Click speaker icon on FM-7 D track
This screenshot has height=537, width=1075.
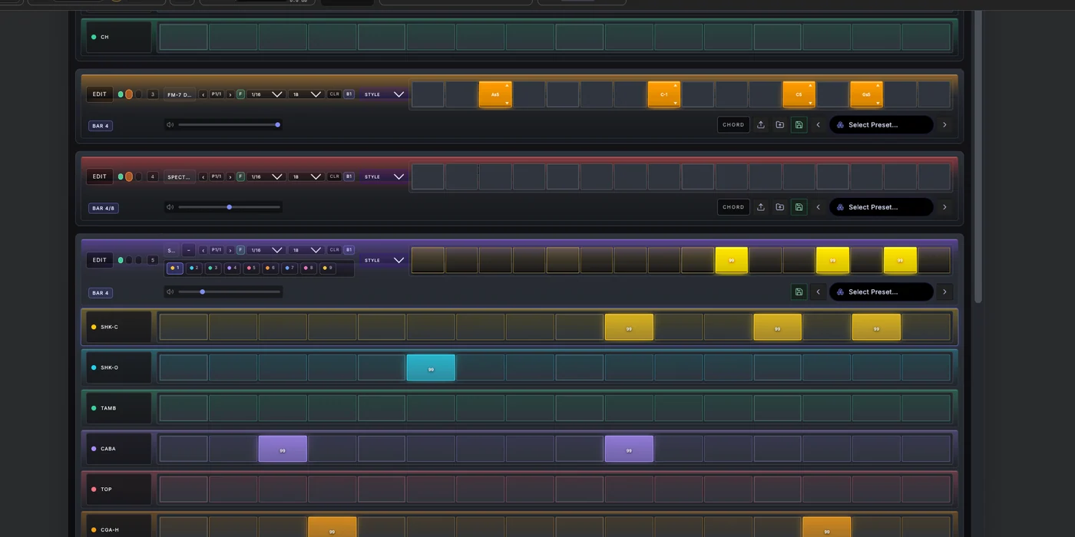click(170, 125)
